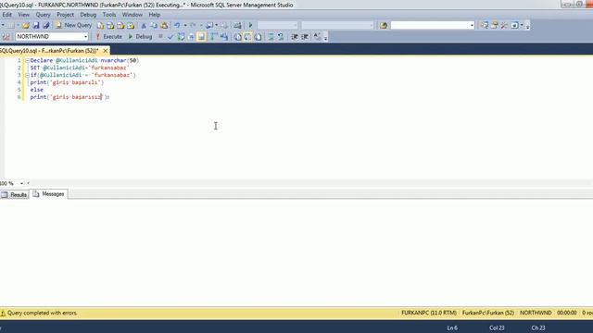593x333 pixels.
Task: Increase the line indent
Action: tap(305, 37)
